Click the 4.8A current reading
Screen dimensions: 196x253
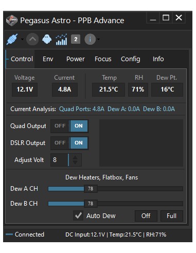tap(65, 89)
